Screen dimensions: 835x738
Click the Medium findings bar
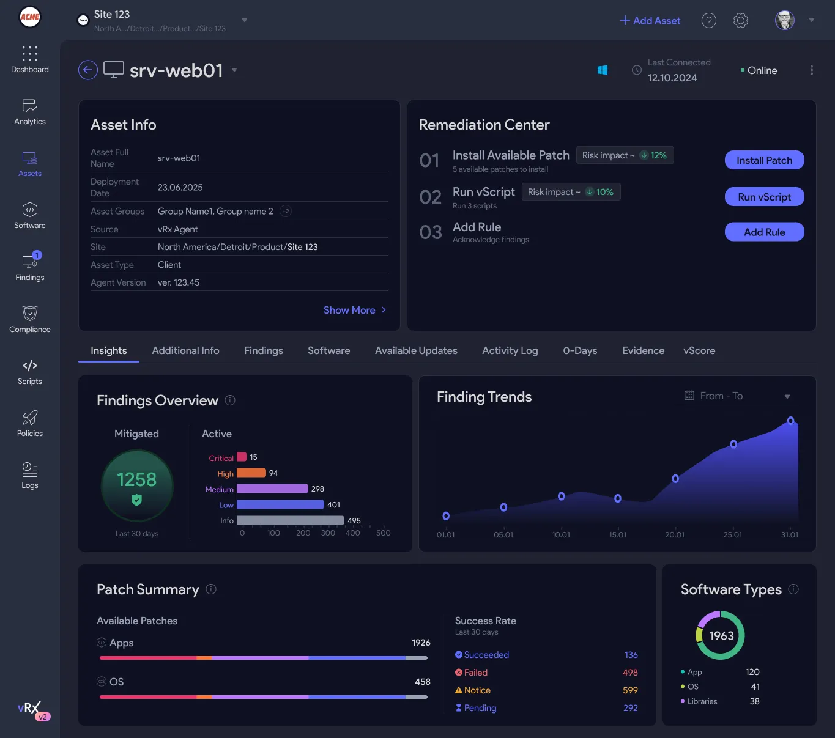point(272,489)
